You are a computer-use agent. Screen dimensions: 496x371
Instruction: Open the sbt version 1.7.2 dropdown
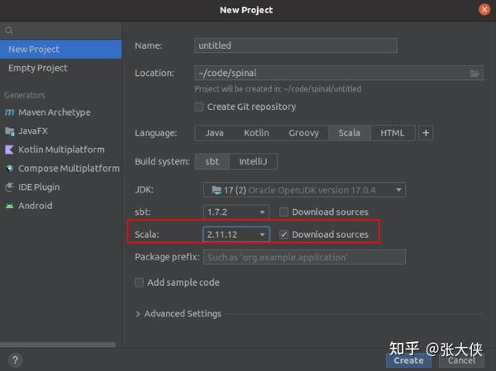[x=236, y=212]
